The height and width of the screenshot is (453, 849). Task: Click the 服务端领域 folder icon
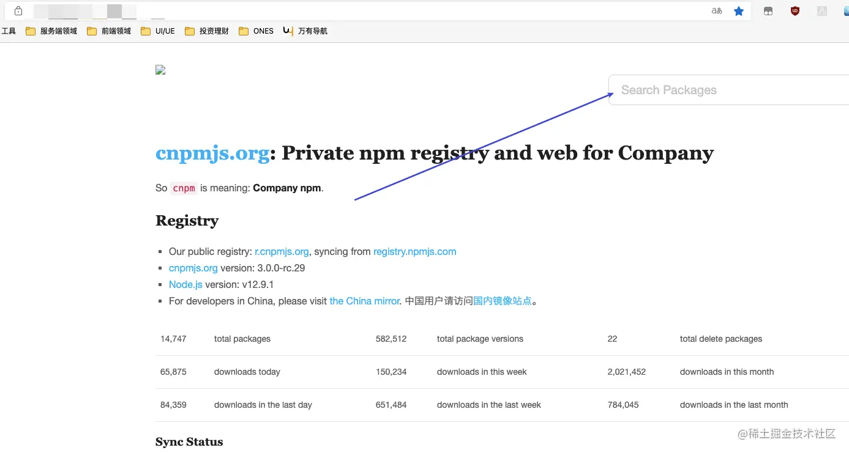(x=31, y=31)
